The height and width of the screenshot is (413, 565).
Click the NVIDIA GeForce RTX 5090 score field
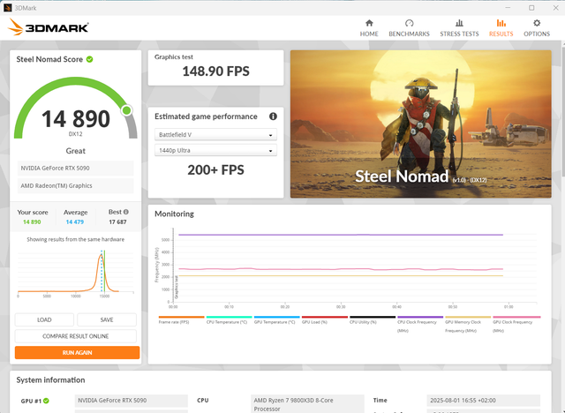[x=75, y=169]
